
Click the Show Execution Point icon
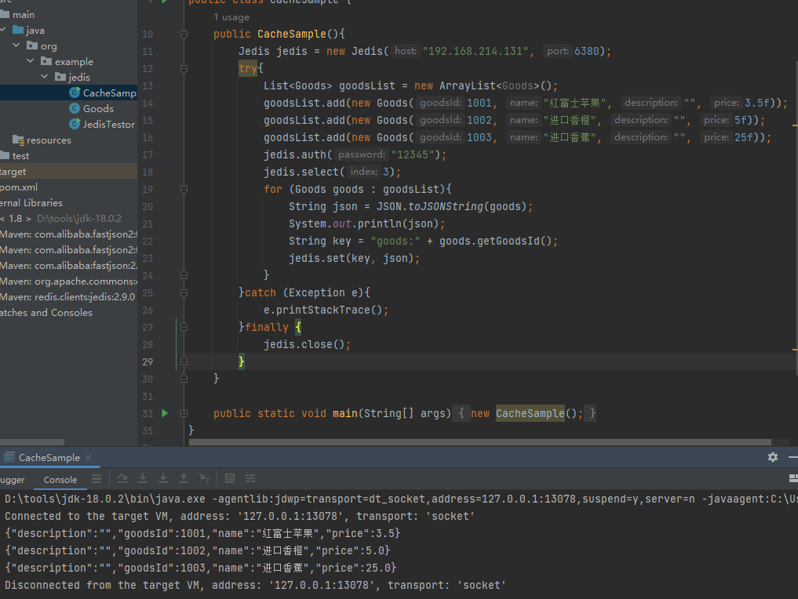tap(96, 478)
